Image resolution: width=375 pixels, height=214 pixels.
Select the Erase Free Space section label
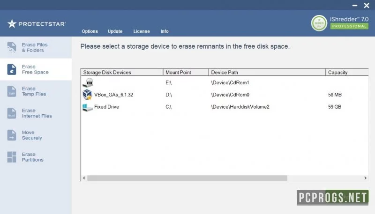coord(35,69)
